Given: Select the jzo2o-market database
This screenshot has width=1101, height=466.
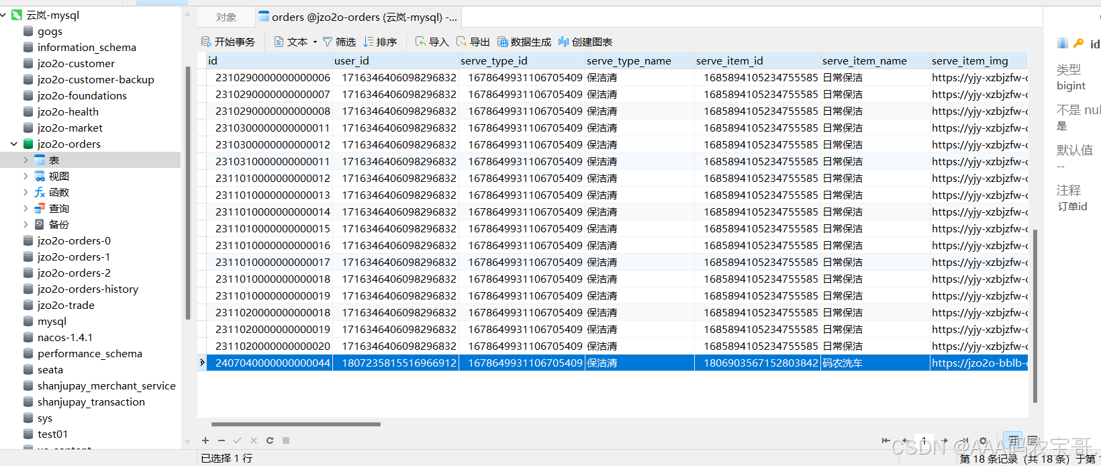Looking at the screenshot, I should pyautogui.click(x=63, y=128).
